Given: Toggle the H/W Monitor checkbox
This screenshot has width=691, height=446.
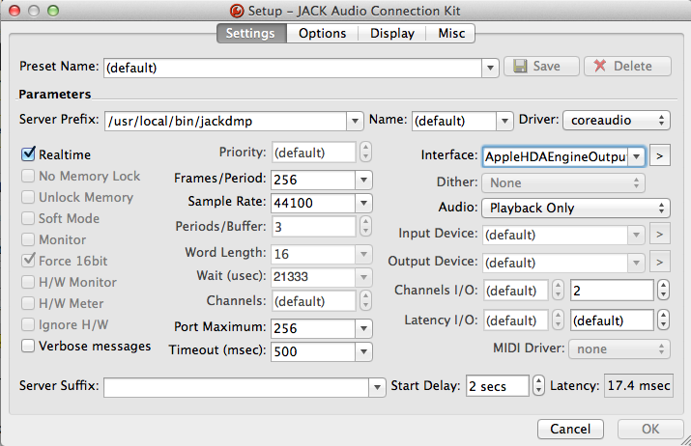Looking at the screenshot, I should point(28,282).
